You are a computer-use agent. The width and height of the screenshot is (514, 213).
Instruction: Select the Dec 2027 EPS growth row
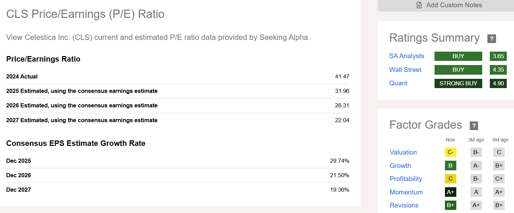tap(178, 190)
